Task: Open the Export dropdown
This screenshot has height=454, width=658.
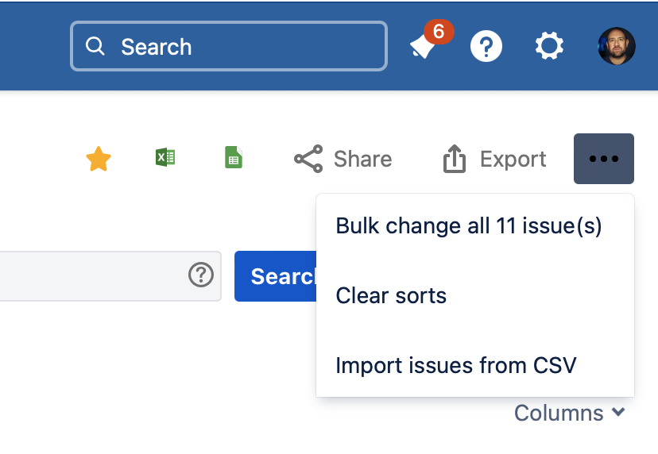Action: click(495, 159)
